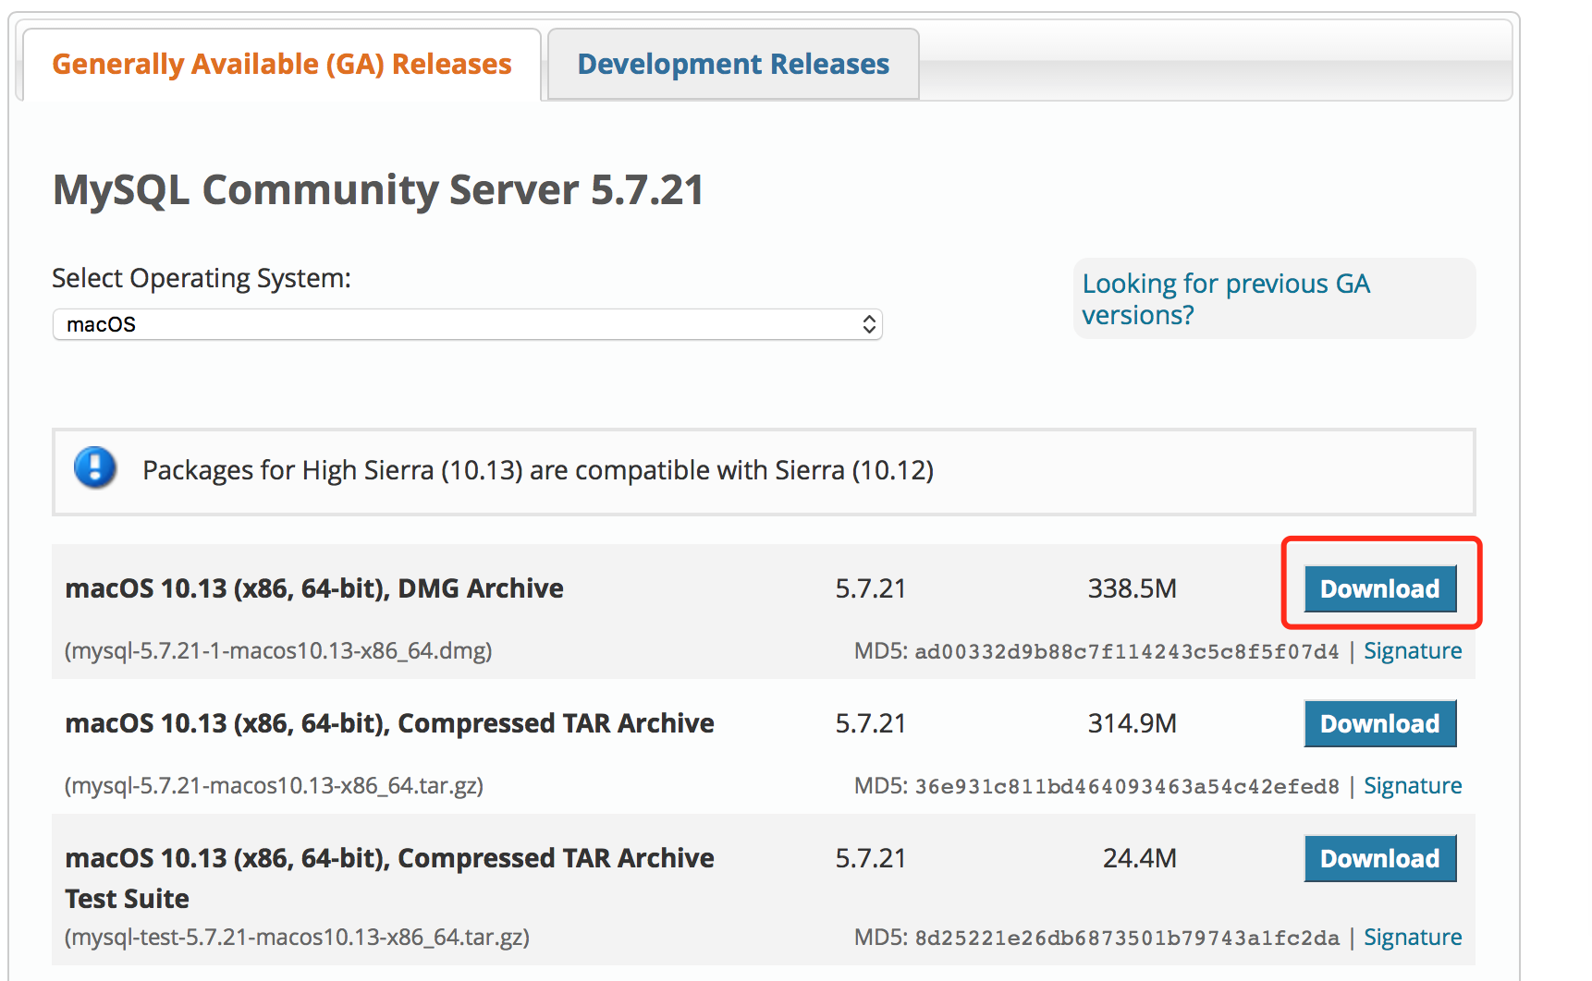Download the DMG Archive package
This screenshot has height=981, width=1592.
(x=1379, y=588)
